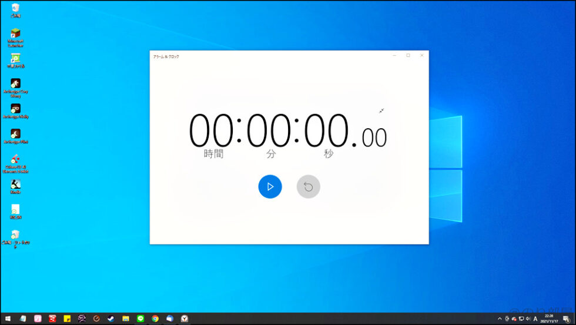Viewport: 576px width, 325px height.
Task: Open the pink music app in the taskbar
Action: (38, 319)
